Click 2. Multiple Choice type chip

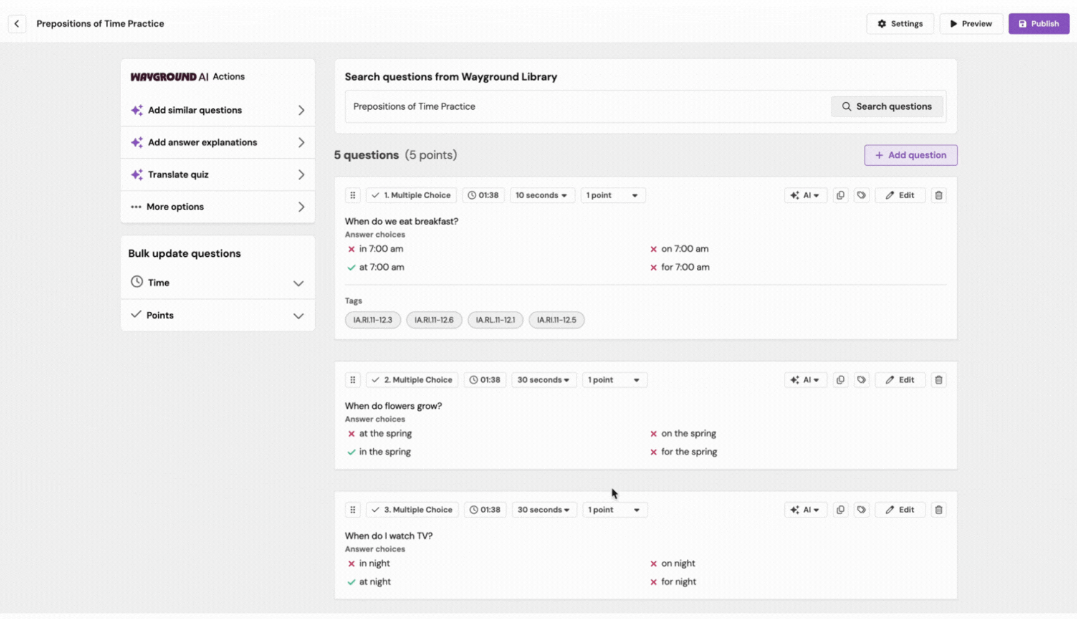click(412, 380)
